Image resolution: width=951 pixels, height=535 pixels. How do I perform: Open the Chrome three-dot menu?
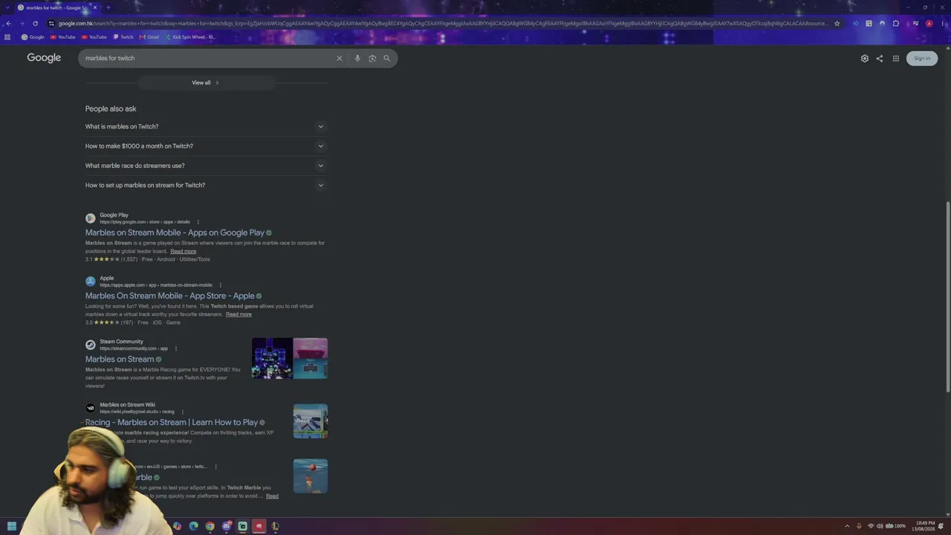point(942,23)
